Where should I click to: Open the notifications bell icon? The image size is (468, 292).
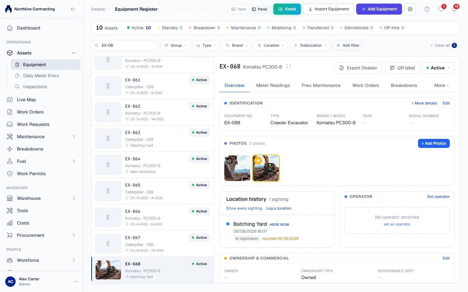coord(454,9)
